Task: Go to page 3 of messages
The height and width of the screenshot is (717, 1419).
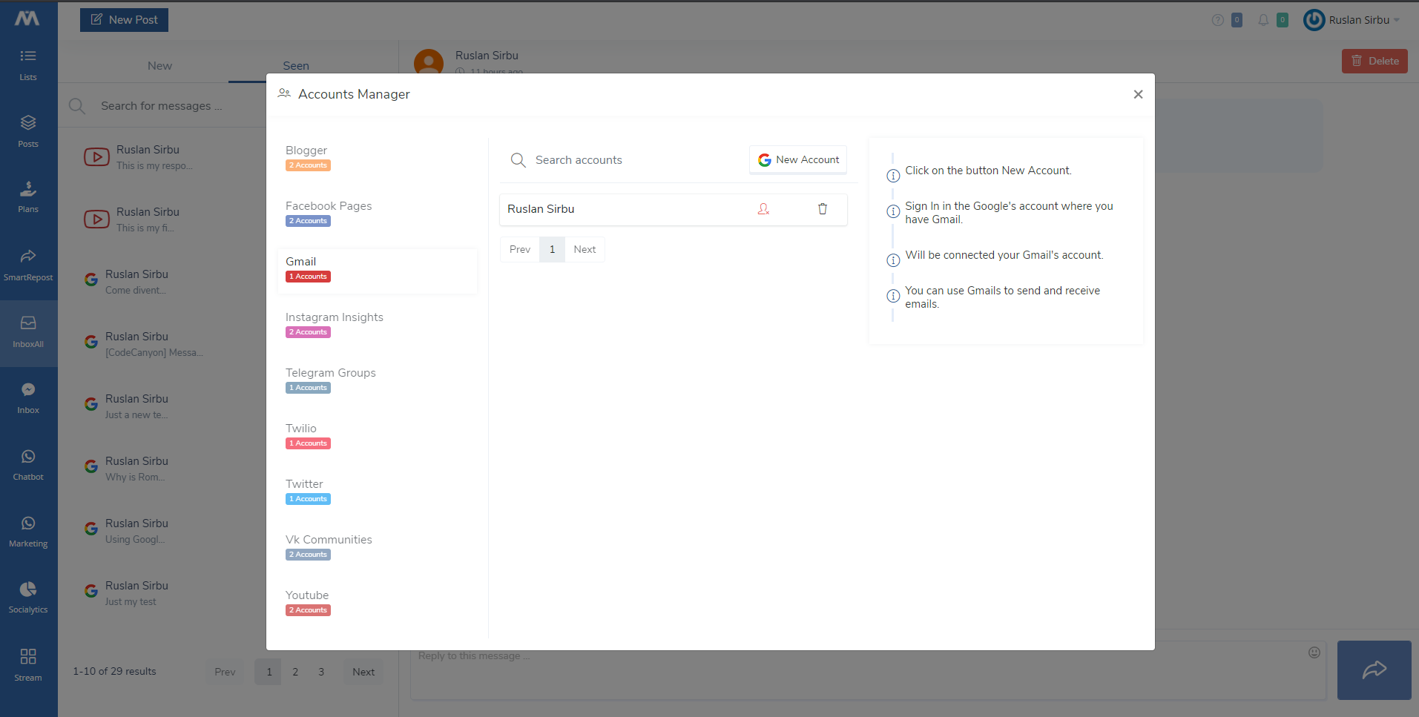Action: 321,672
